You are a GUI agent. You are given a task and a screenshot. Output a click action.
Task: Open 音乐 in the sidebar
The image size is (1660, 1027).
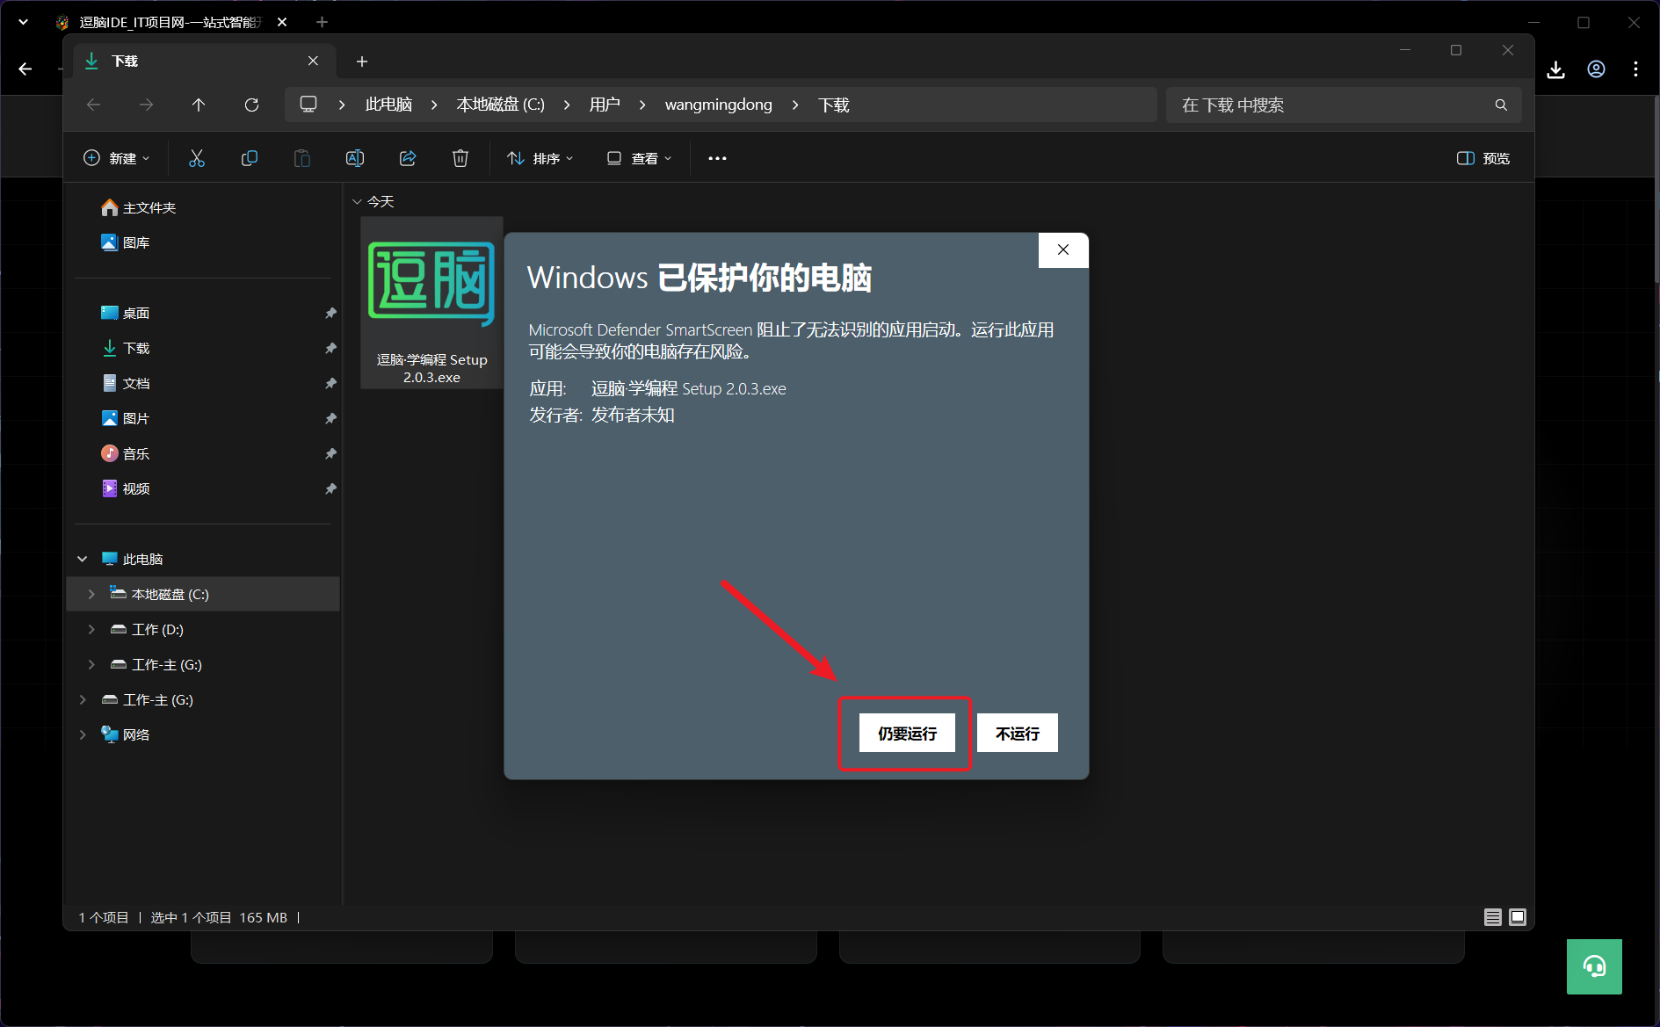click(x=126, y=453)
